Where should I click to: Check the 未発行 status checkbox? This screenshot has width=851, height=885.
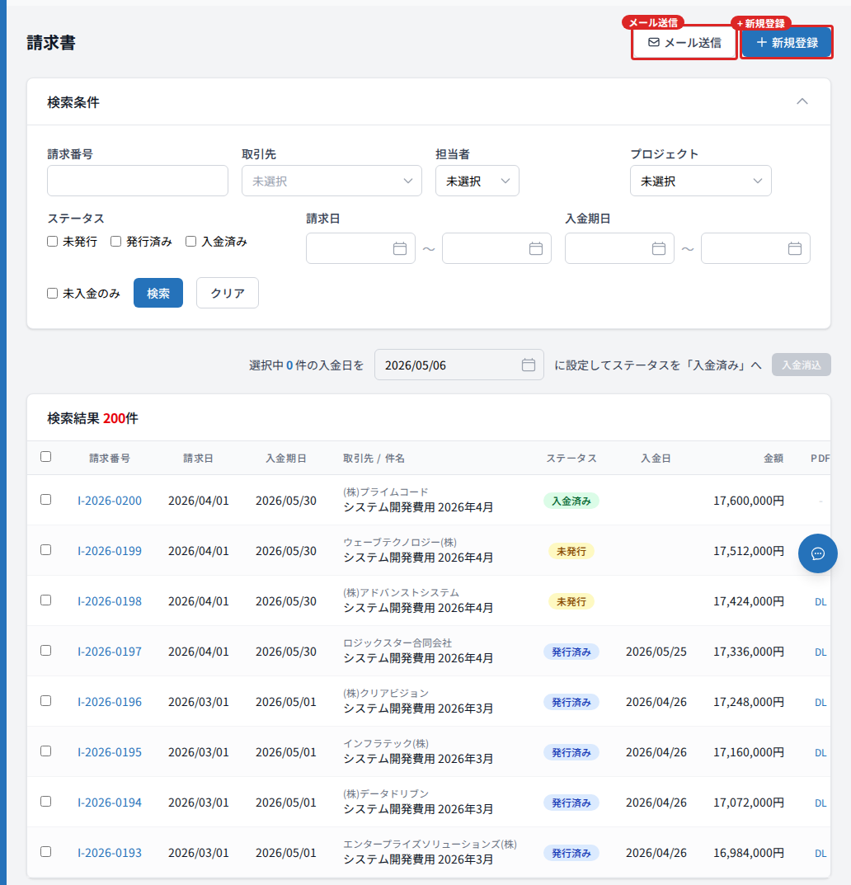point(53,242)
